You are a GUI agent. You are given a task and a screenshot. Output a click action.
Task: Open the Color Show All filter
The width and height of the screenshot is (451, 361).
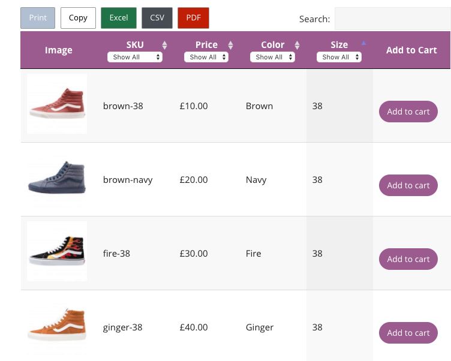[x=272, y=57]
